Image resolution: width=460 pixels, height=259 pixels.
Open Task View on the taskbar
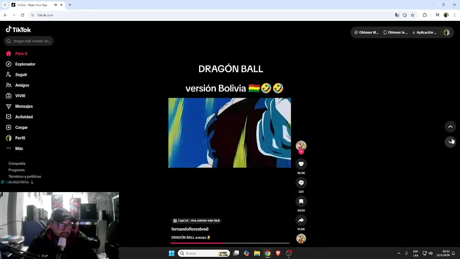[236, 253]
